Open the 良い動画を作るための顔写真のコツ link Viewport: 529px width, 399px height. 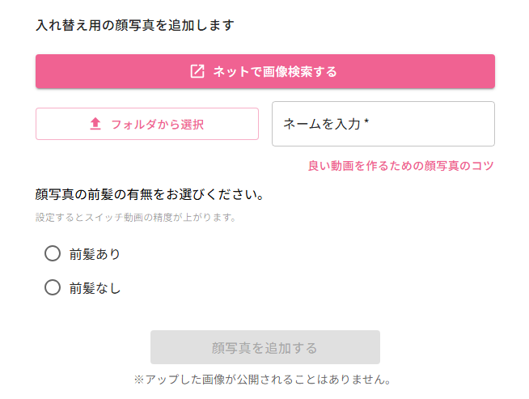coord(400,166)
